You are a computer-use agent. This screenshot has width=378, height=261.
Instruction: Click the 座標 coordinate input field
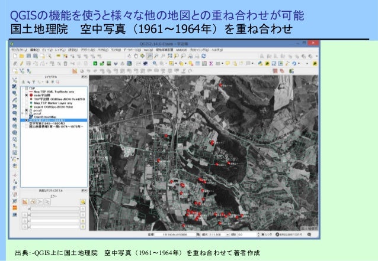click(175, 234)
